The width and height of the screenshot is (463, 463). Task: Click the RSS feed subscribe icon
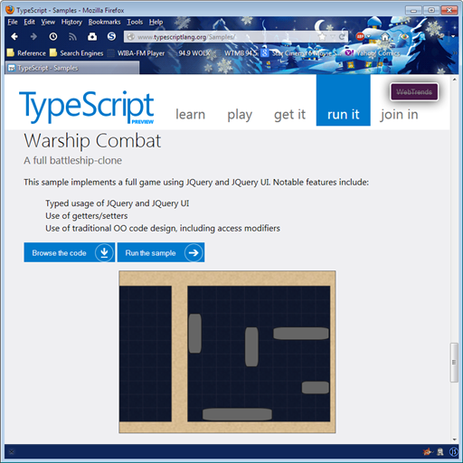(72, 37)
